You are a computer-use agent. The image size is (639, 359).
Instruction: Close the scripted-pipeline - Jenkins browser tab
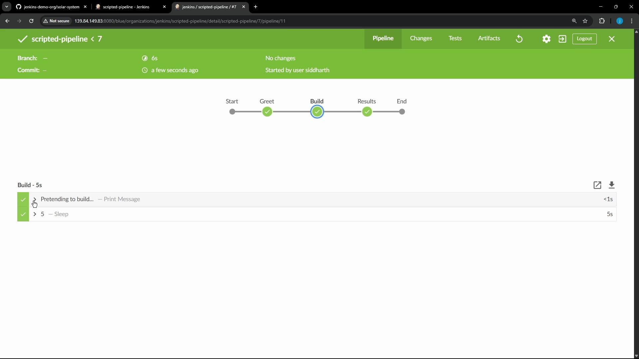coord(164,7)
